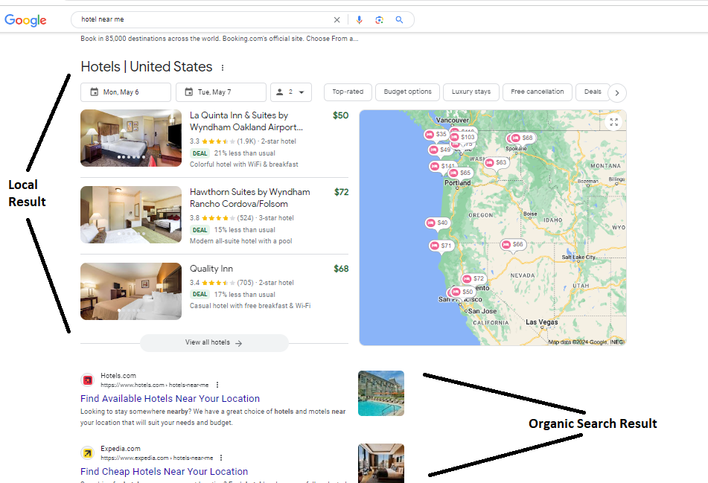Image resolution: width=708 pixels, height=483 pixels.
Task: Click the Expedia.com URL breadcrumb
Action: [x=156, y=458]
